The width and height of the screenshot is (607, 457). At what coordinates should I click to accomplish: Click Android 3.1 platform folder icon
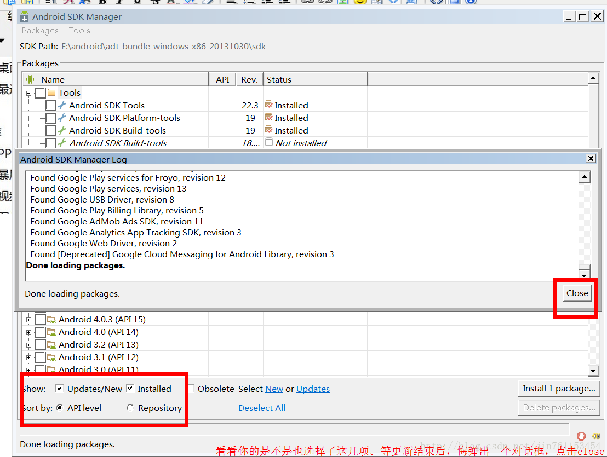(x=51, y=357)
